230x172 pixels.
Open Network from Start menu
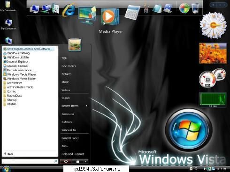[67, 122]
